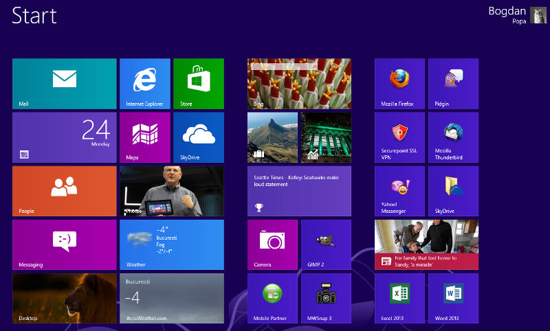Open the Messaging tile
550x331 pixels.
pos(65,244)
